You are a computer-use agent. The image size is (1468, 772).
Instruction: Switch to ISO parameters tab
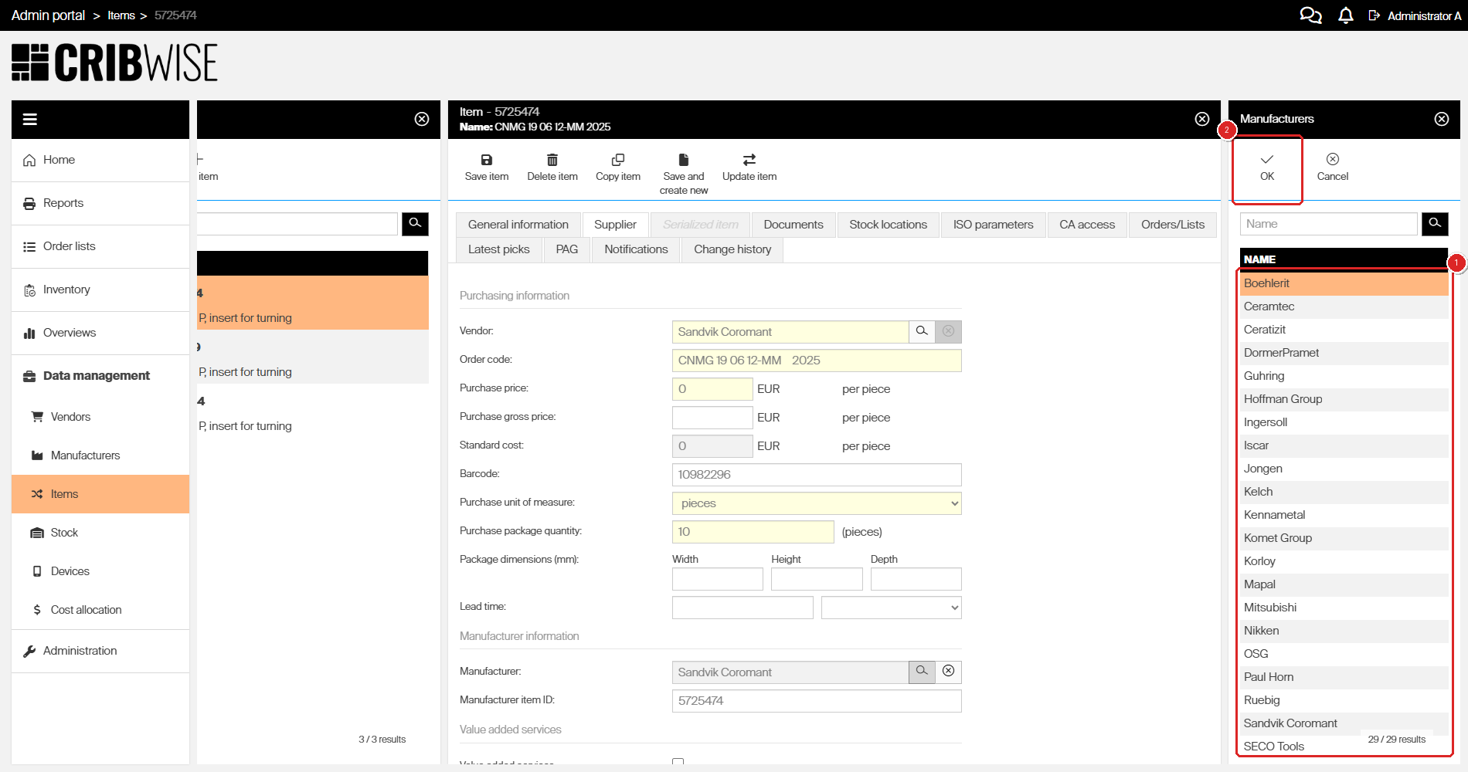click(x=994, y=225)
